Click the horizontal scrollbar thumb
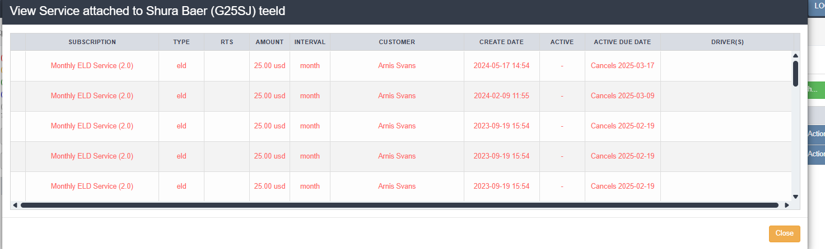 pos(399,205)
